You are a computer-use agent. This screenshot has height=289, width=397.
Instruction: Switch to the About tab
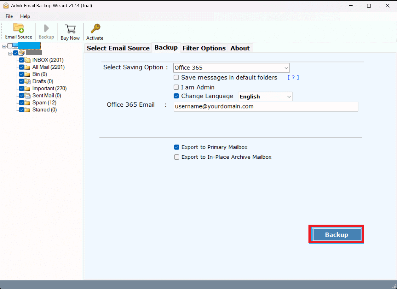[240, 48]
